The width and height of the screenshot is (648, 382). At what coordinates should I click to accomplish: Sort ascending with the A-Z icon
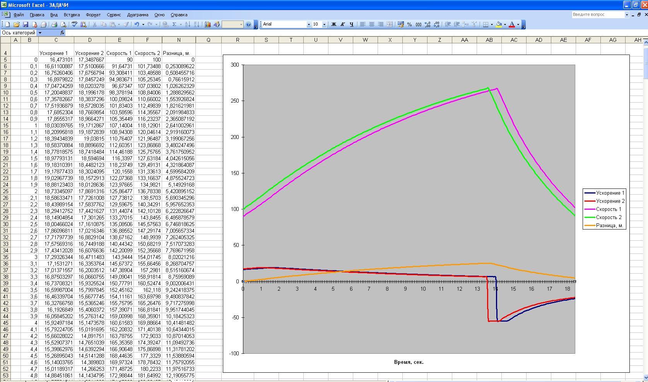(x=187, y=24)
